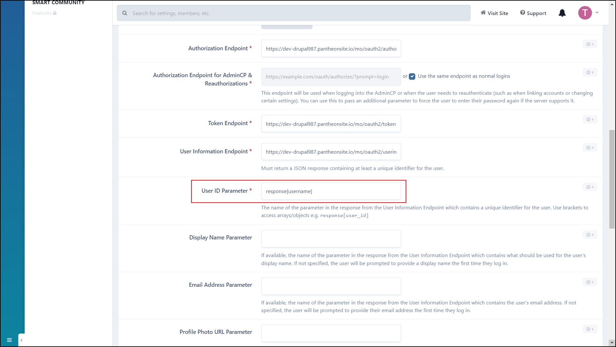Select Features in the sidebar

[42, 13]
